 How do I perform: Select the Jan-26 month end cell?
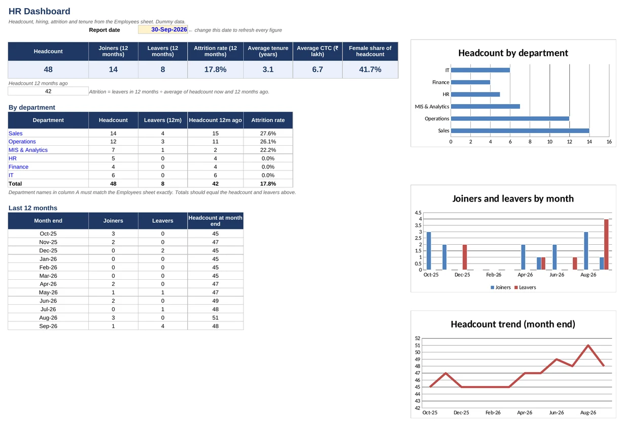pyautogui.click(x=48, y=259)
